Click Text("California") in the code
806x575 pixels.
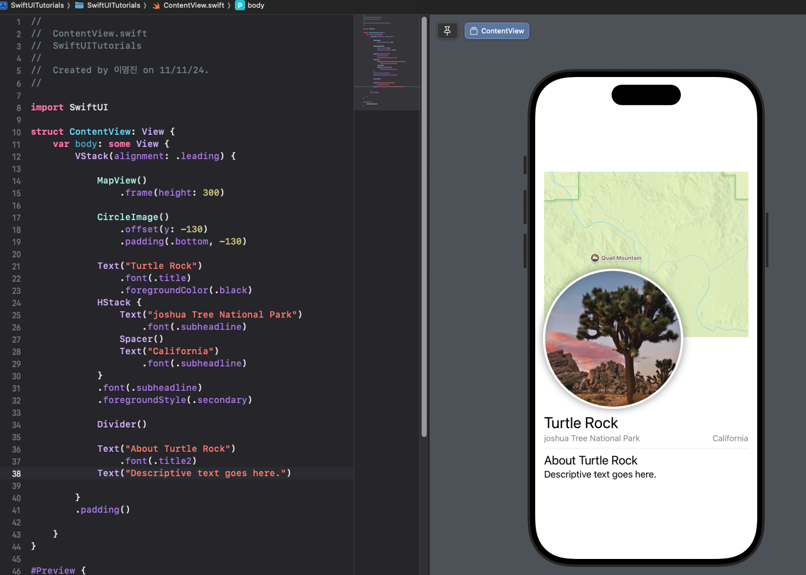(x=169, y=351)
